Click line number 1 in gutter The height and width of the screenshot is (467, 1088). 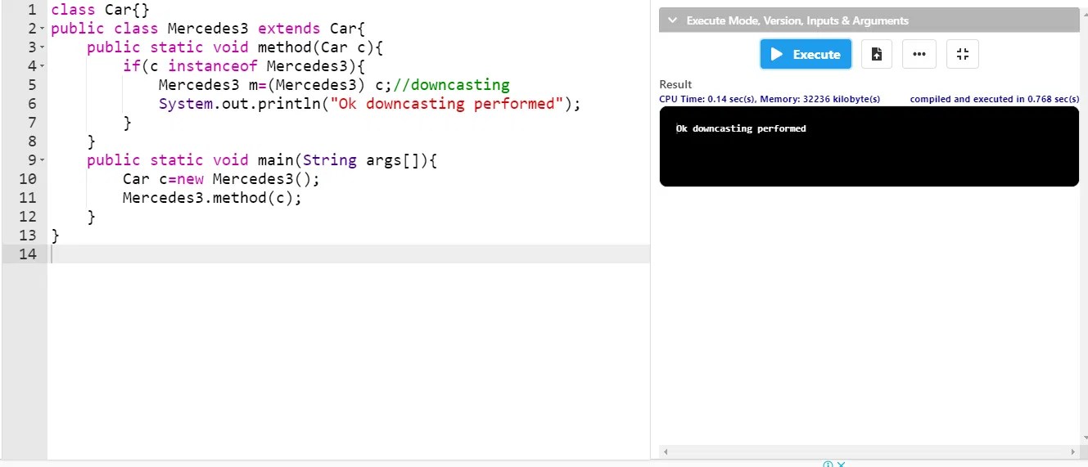[x=32, y=10]
